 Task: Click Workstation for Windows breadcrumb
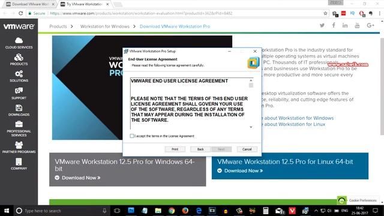click(x=105, y=26)
